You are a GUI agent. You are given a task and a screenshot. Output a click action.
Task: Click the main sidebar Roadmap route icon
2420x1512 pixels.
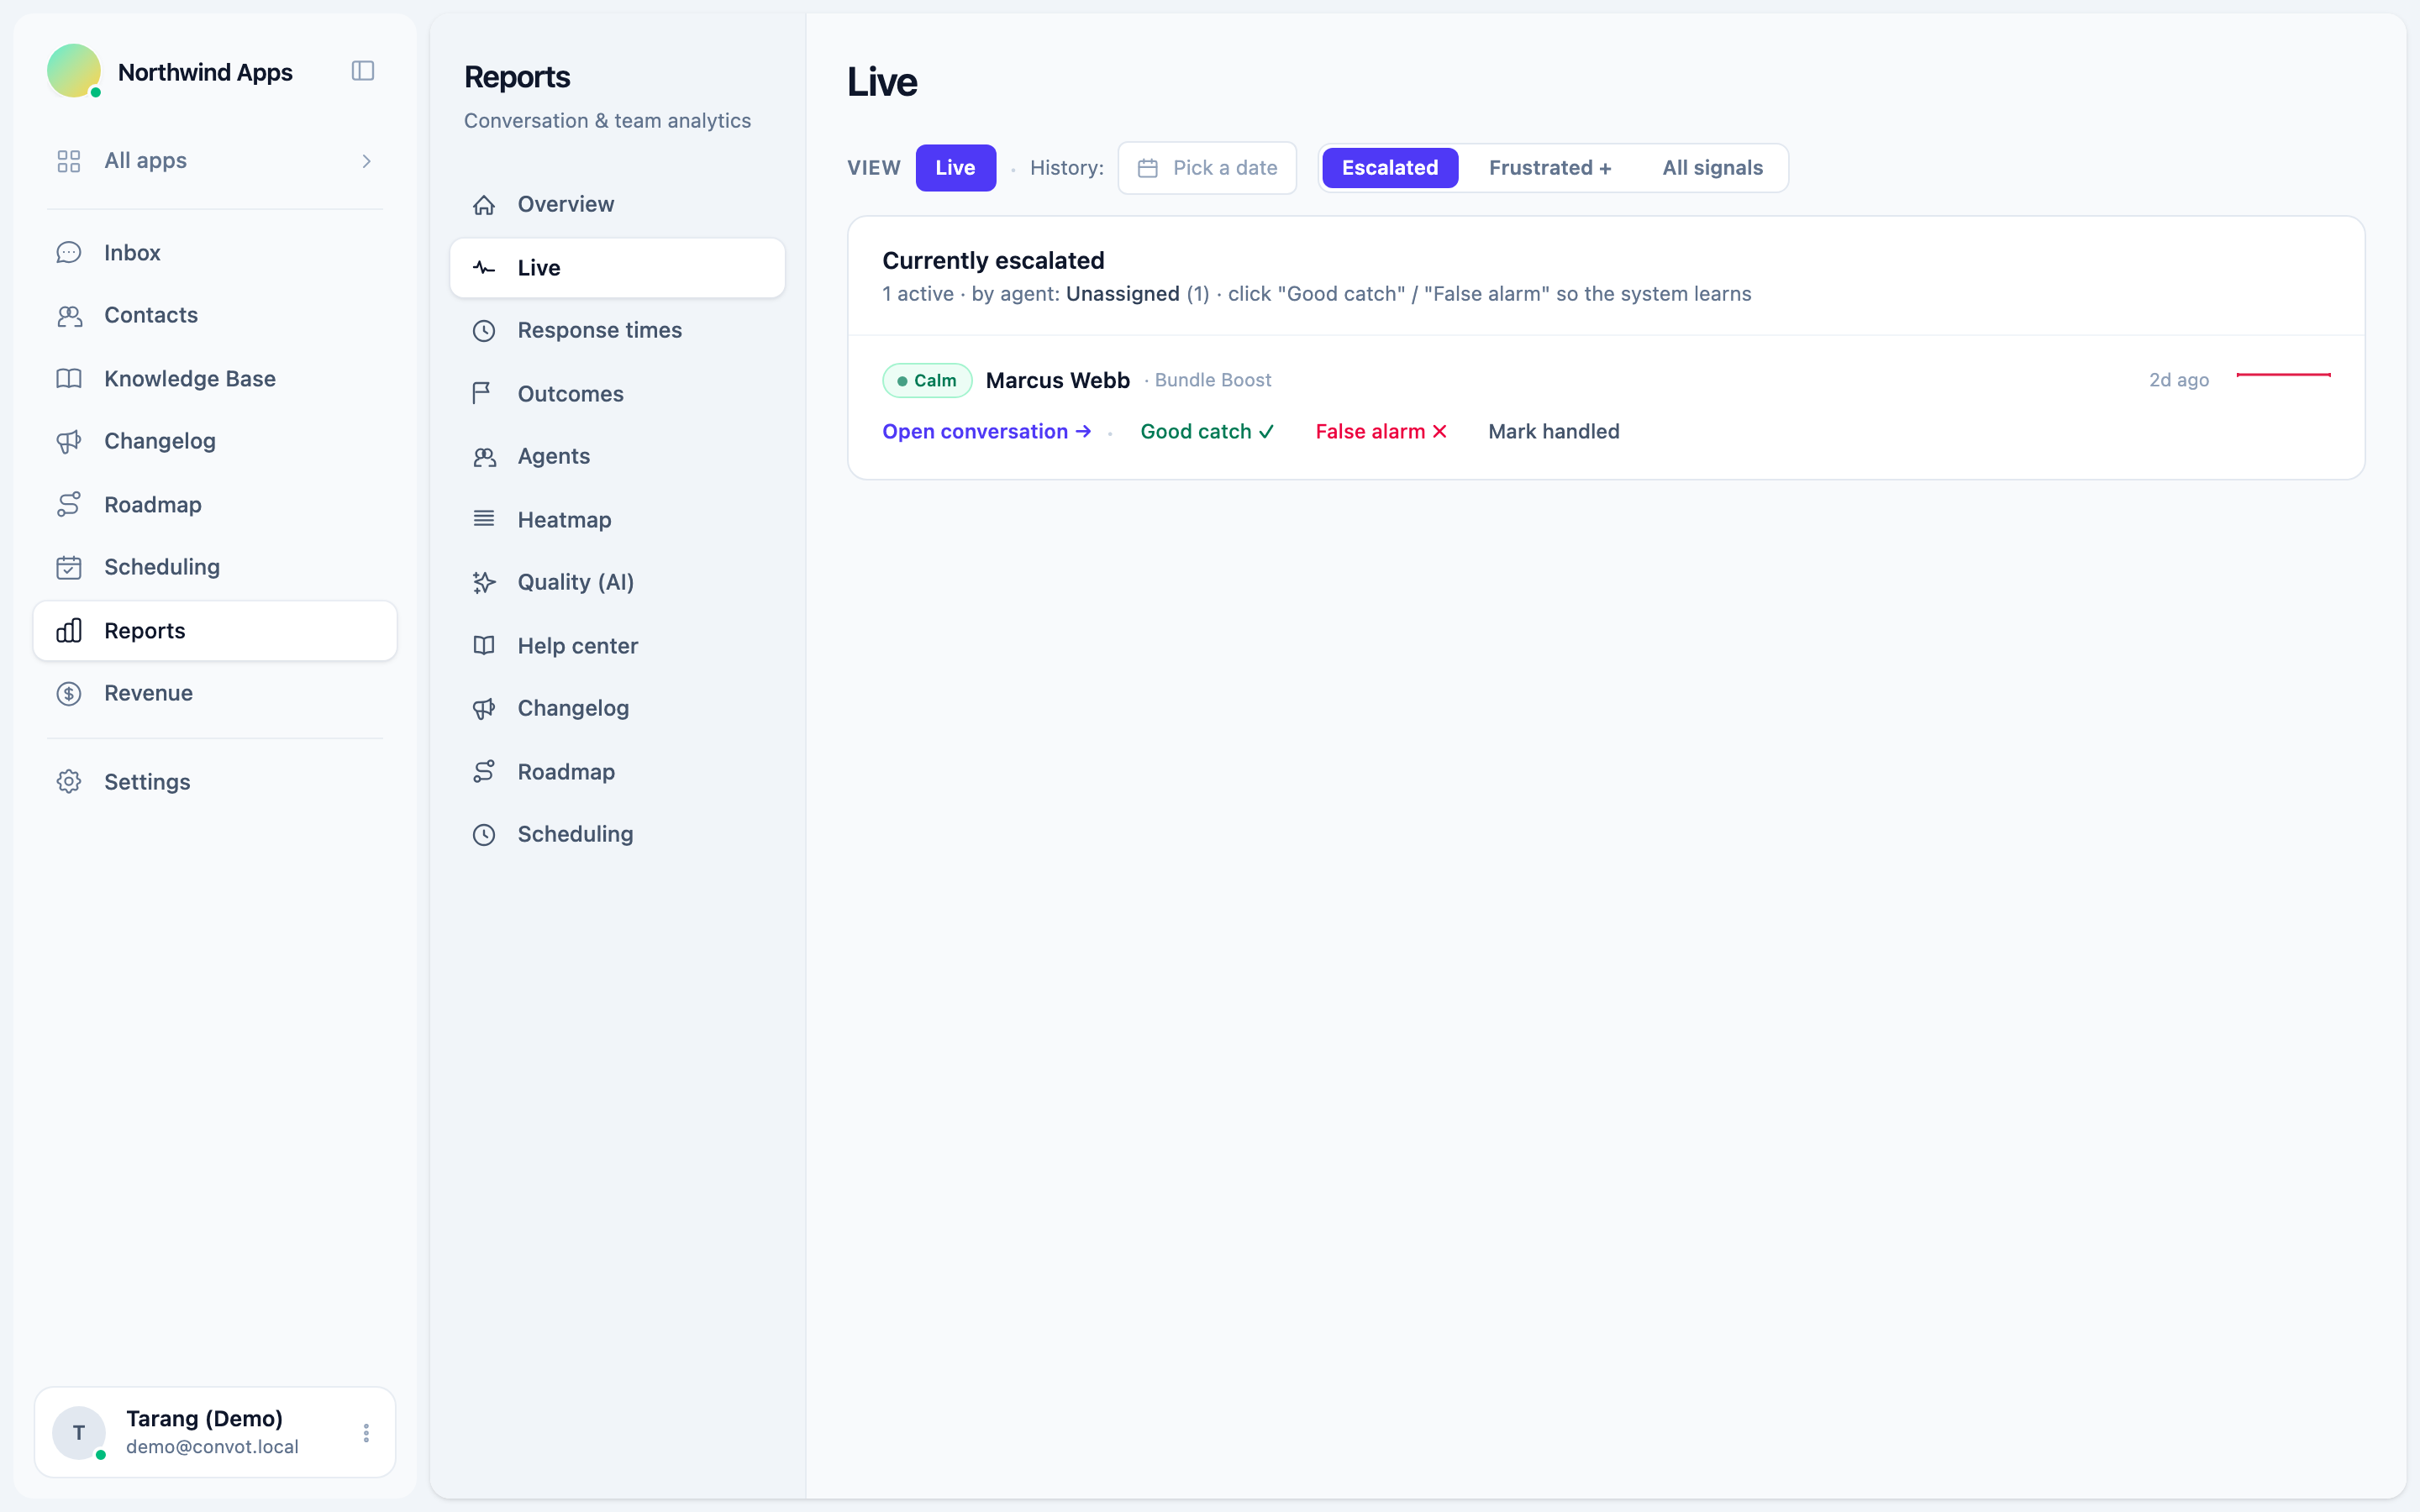click(69, 505)
